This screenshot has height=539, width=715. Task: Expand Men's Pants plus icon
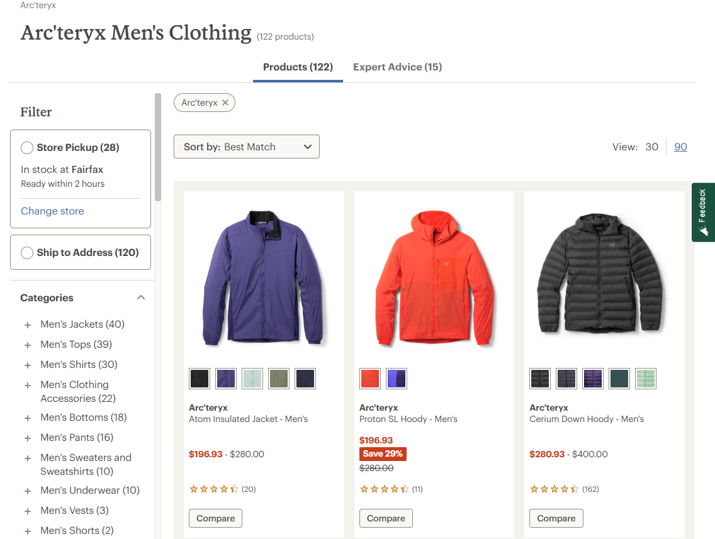point(28,438)
